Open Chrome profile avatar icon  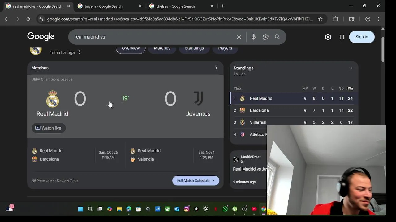[x=368, y=19]
